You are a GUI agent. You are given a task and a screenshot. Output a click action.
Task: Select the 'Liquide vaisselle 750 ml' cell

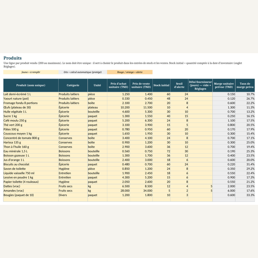point(31,173)
